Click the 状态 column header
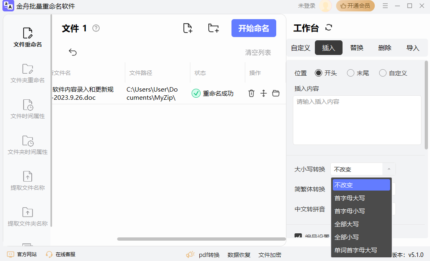 [200, 73]
